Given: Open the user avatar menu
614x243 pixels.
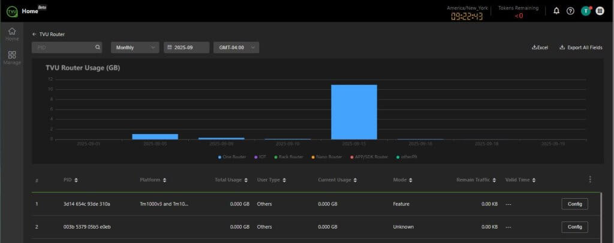Looking at the screenshot, I should (585, 11).
